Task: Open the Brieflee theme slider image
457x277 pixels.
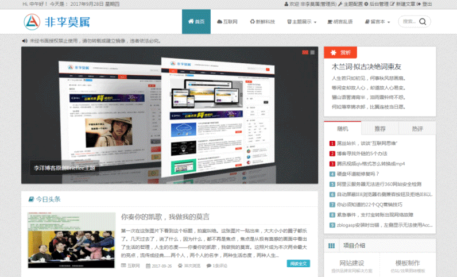Action: [x=169, y=115]
